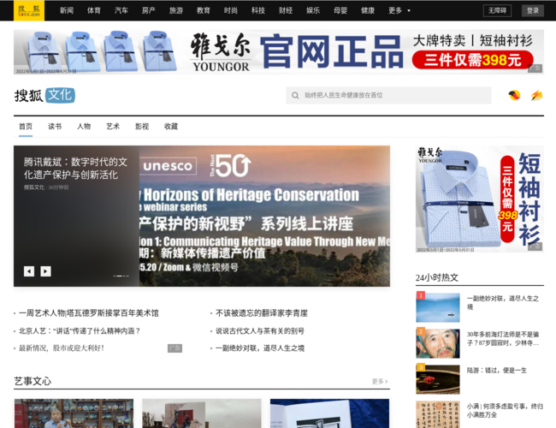
Task: Open headline 腾讯戴斌：数字时代的文化遗产保护
Action: click(75, 169)
